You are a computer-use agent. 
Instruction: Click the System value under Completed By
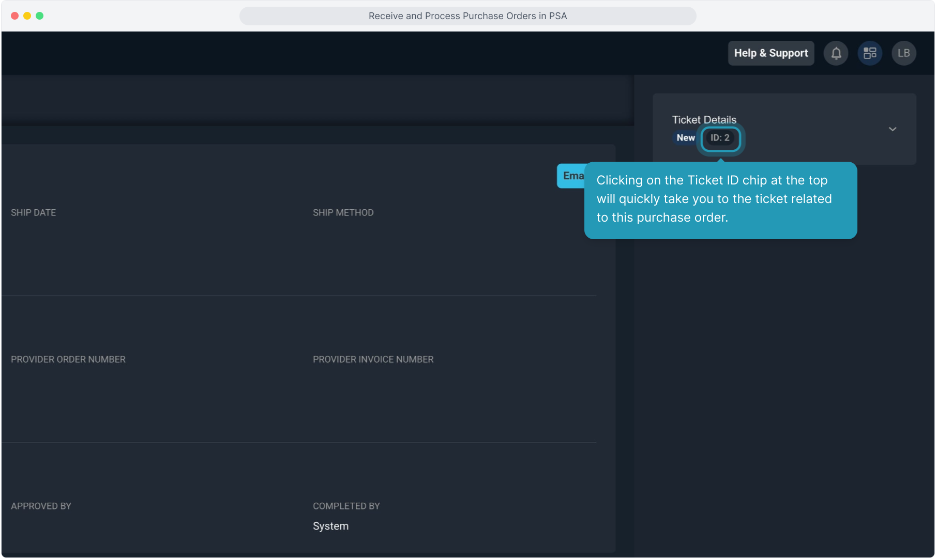coord(330,526)
